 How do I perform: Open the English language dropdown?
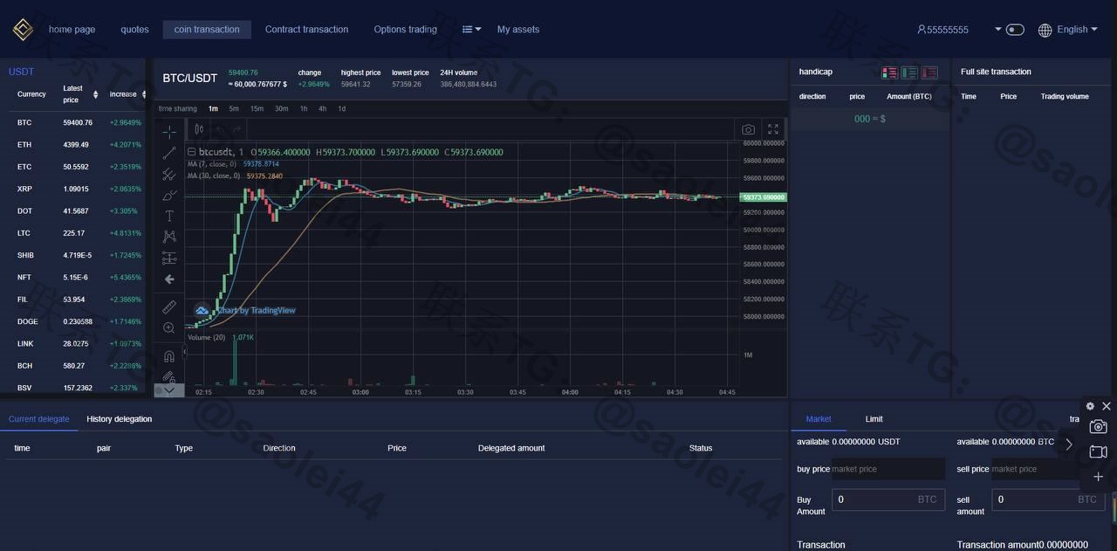pyautogui.click(x=1068, y=30)
